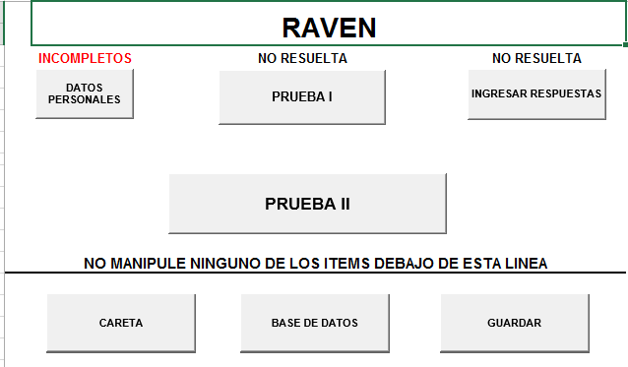Click GUARDAR to save
This screenshot has height=367, width=628.
pos(515,324)
